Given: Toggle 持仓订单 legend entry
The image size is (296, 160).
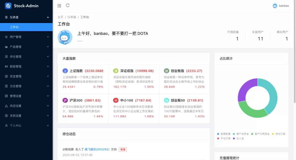Looking at the screenshot, I should 278,134.
